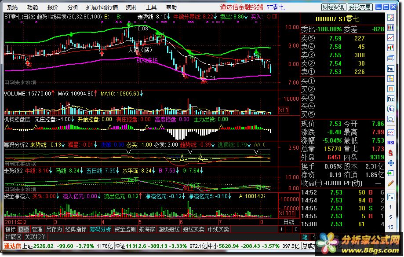Click the first sidebar icon with checklist

point(391,18)
